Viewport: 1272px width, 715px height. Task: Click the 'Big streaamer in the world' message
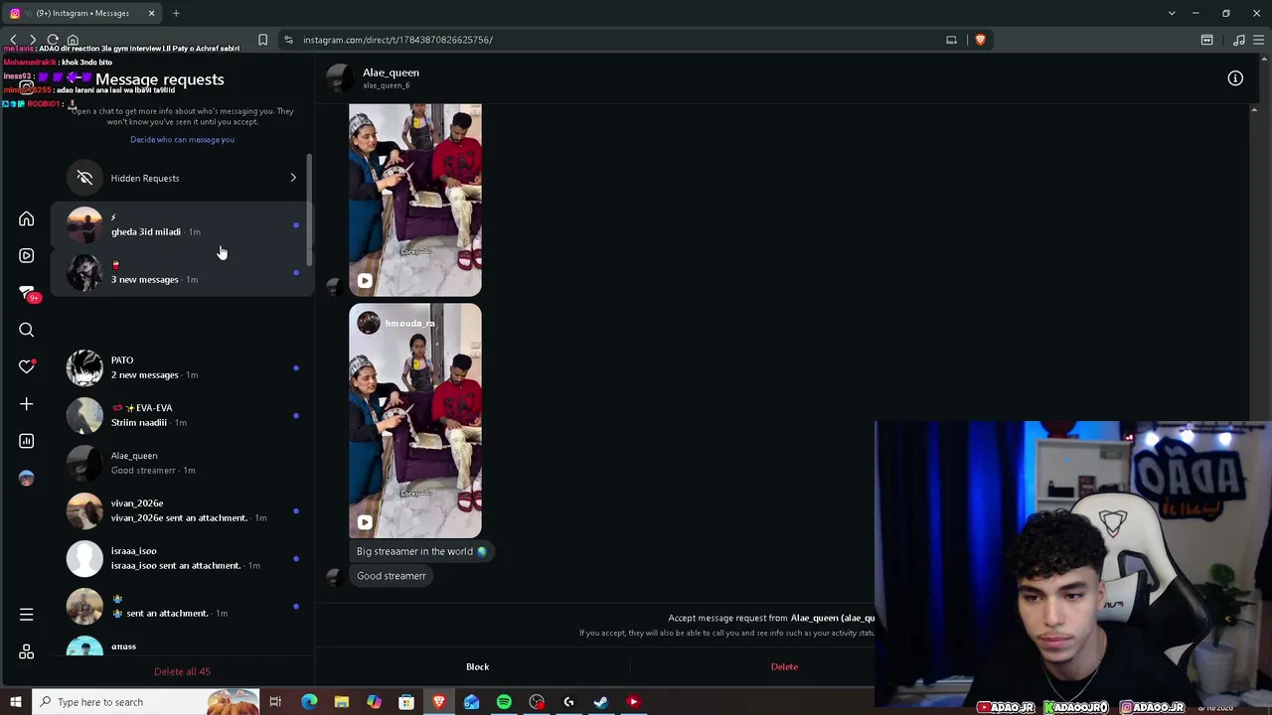421,551
